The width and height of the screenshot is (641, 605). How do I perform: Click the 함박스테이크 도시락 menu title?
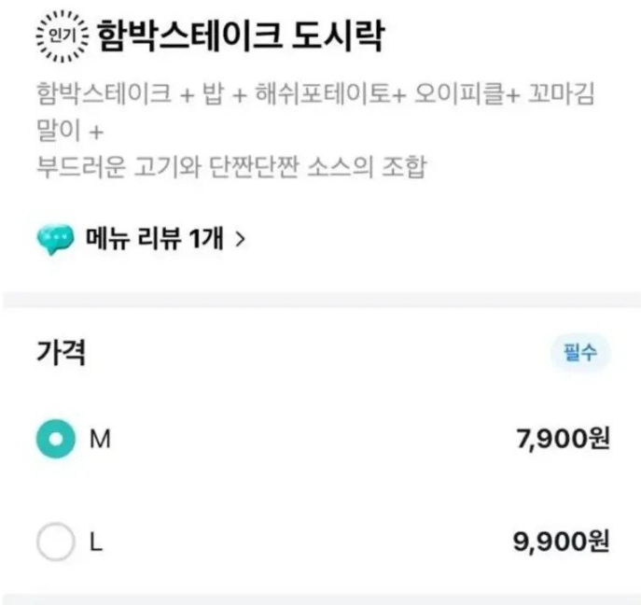[241, 36]
